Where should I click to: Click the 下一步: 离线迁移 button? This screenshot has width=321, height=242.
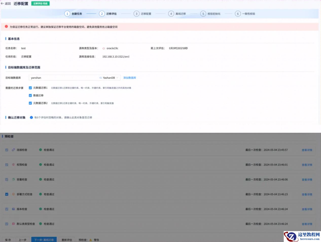click(x=44, y=240)
